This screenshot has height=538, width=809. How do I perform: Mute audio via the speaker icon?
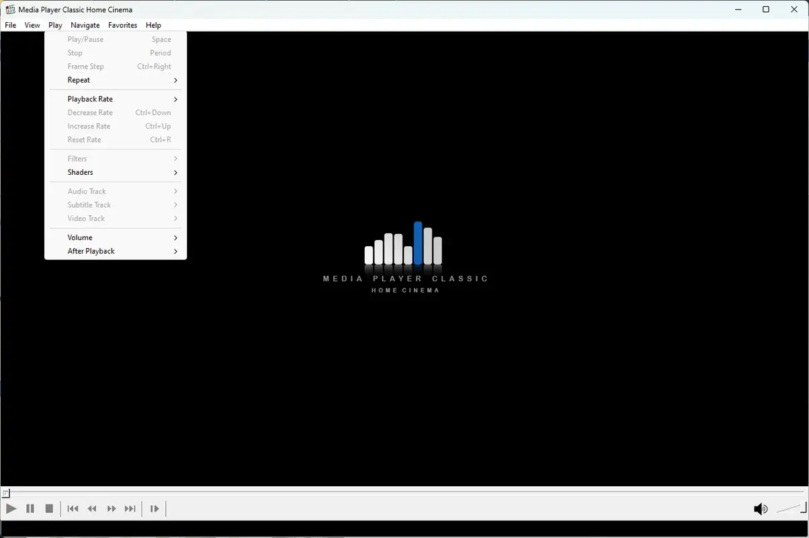coord(761,508)
